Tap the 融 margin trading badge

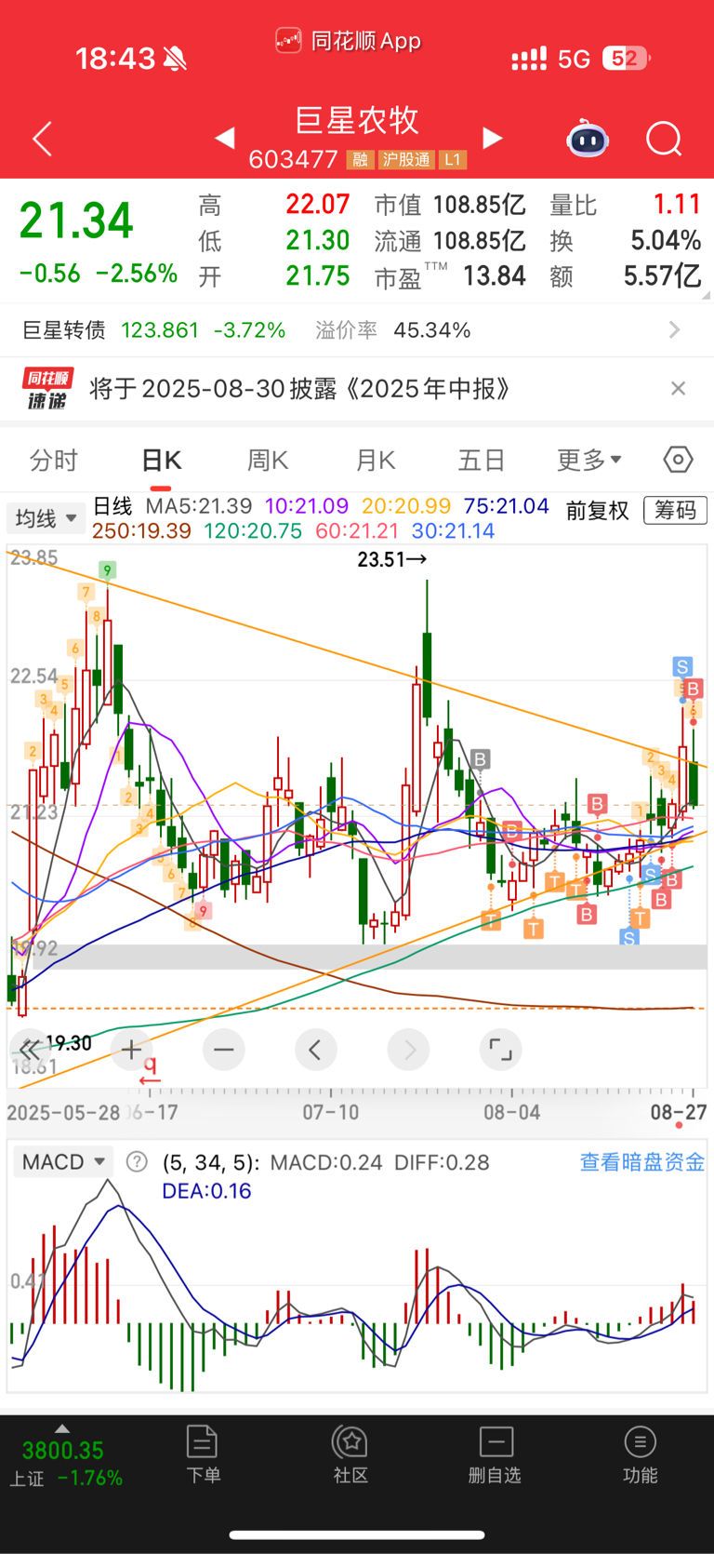tap(361, 160)
